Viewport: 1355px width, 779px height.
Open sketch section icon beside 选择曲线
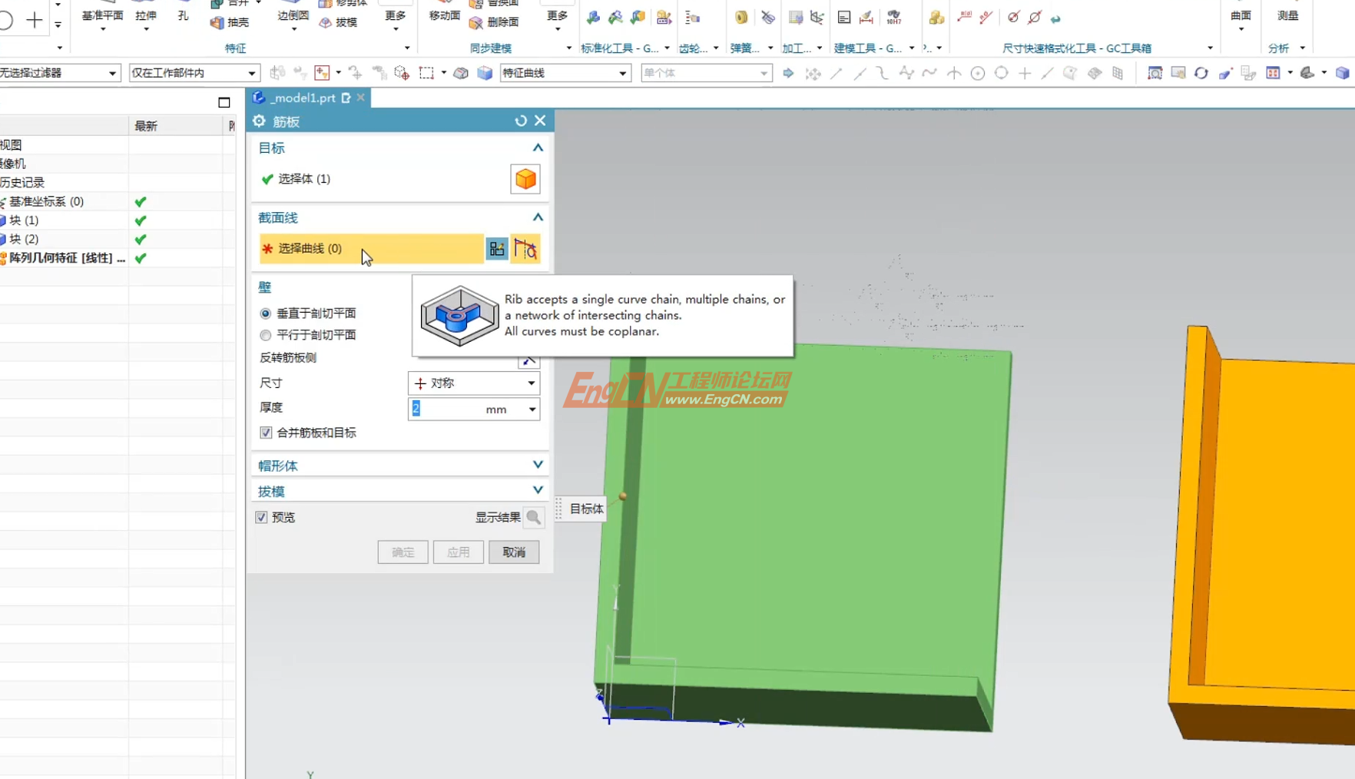497,249
